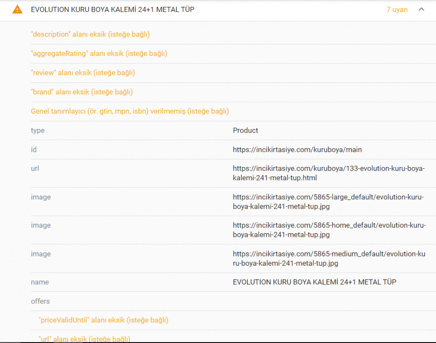Select the 'offers' property label
436x343 pixels.
[x=40, y=301]
